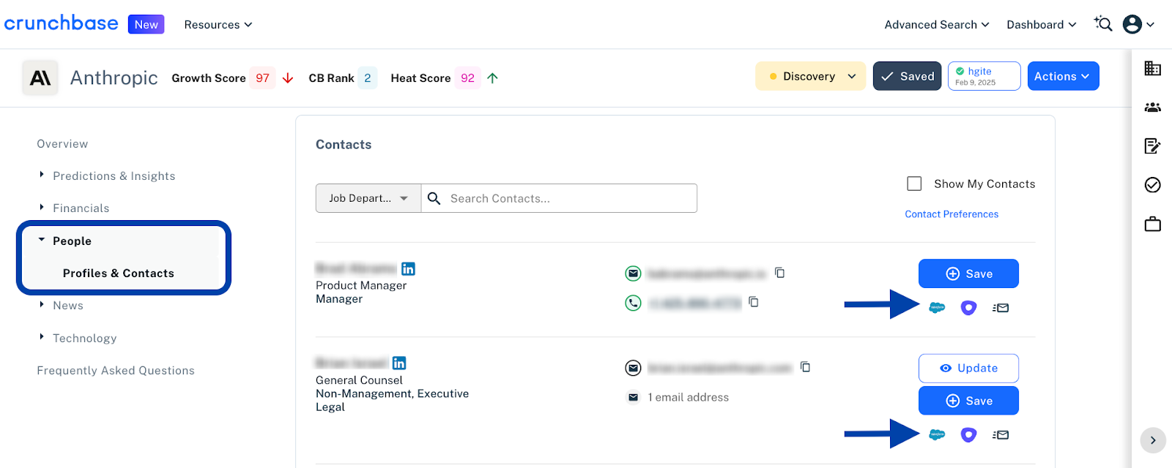Image resolution: width=1172 pixels, height=468 pixels.
Task: Select Profiles & Contacts
Action: (119, 273)
